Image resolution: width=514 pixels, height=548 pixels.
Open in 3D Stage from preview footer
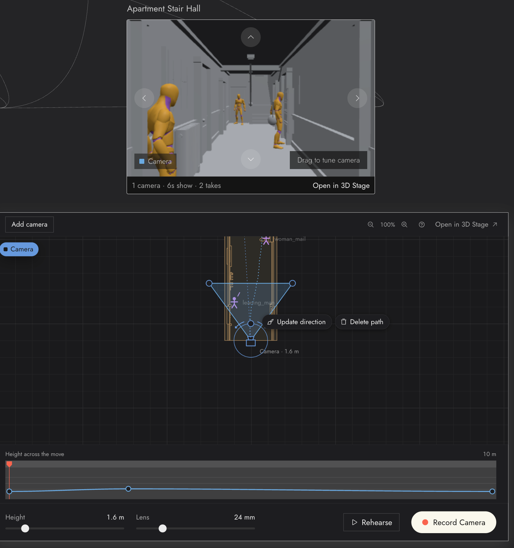point(341,185)
